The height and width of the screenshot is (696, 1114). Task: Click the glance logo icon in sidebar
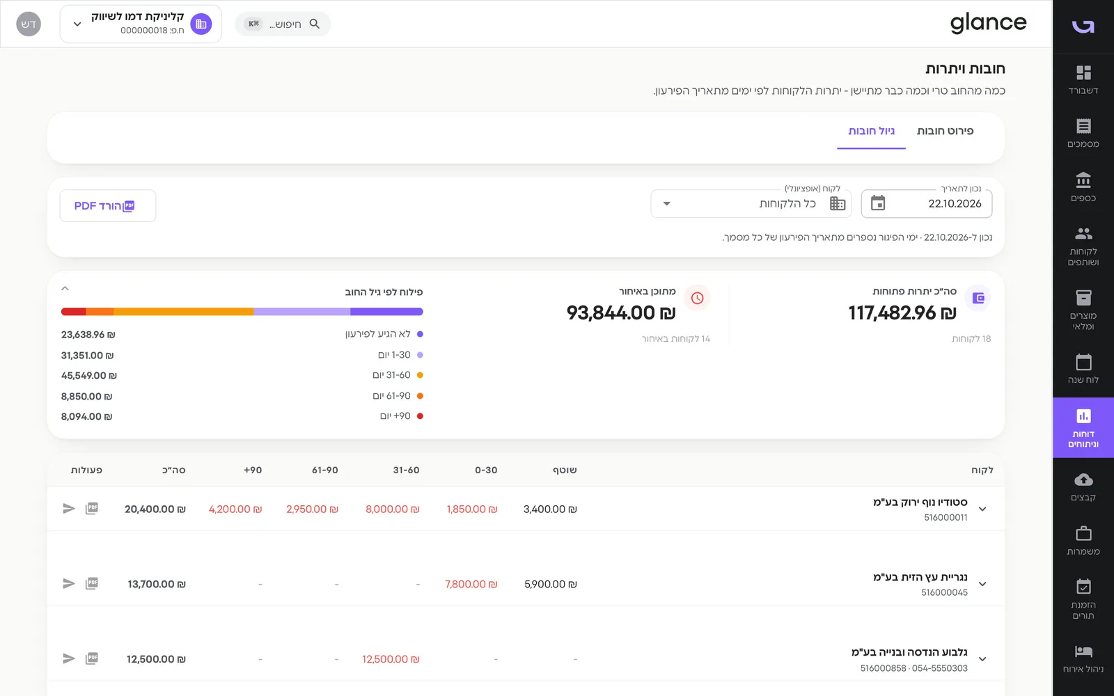(1083, 26)
